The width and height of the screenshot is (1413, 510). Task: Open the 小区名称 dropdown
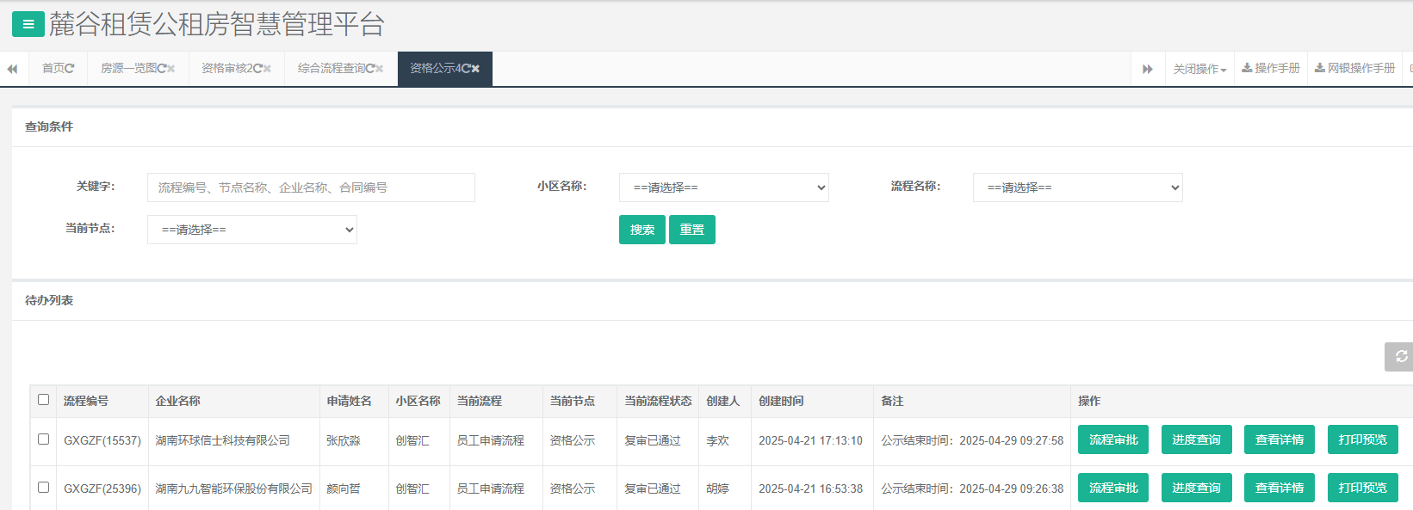(723, 187)
